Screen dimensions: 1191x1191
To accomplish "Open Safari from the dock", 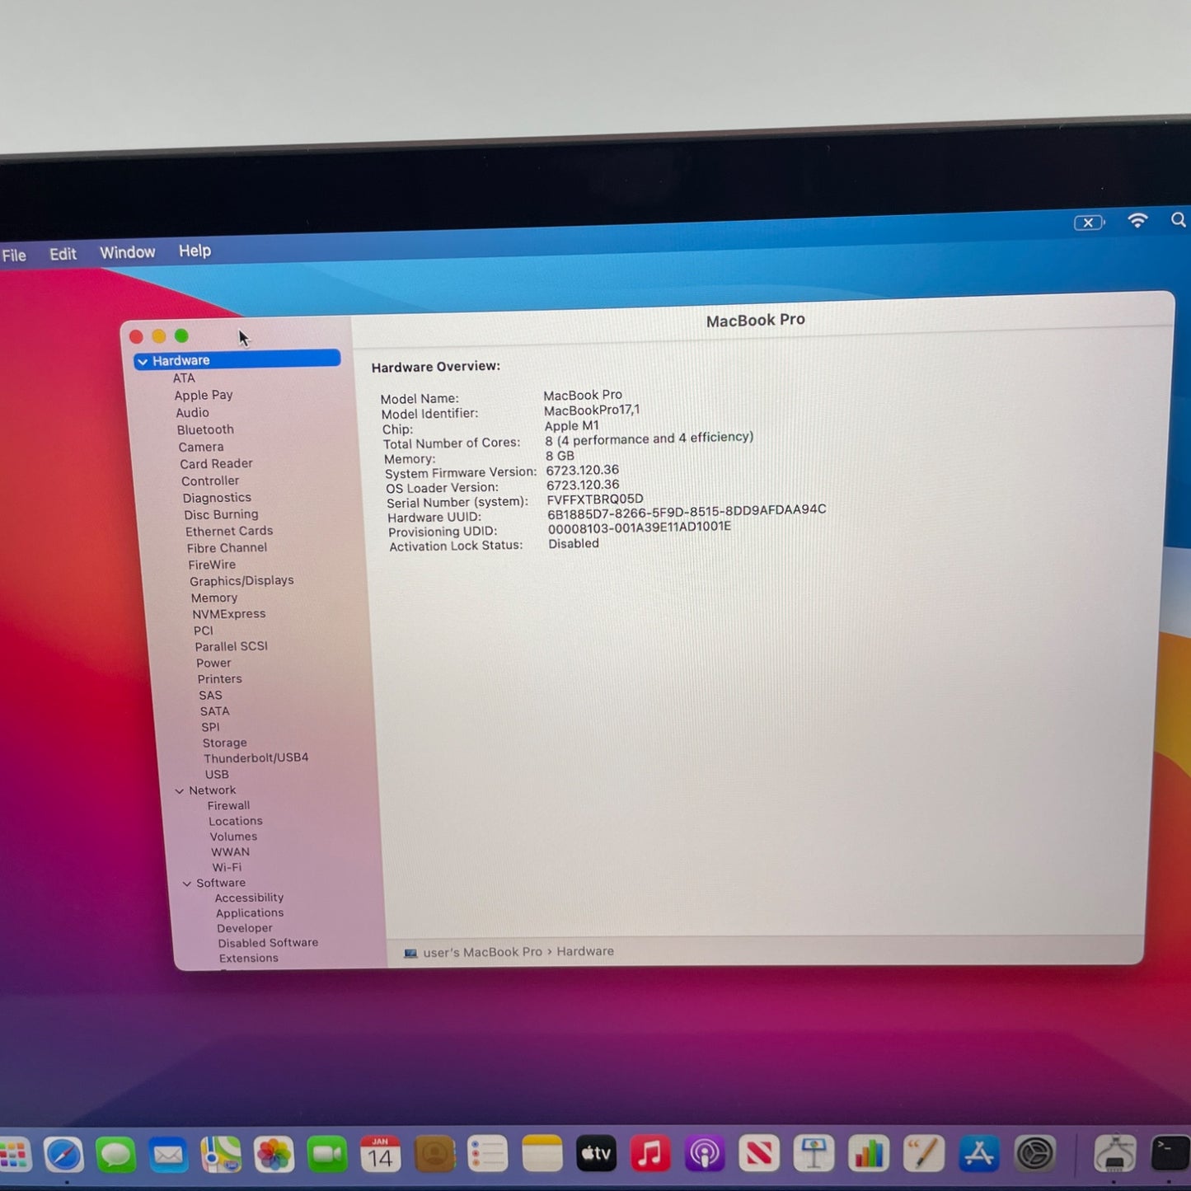I will [x=63, y=1155].
